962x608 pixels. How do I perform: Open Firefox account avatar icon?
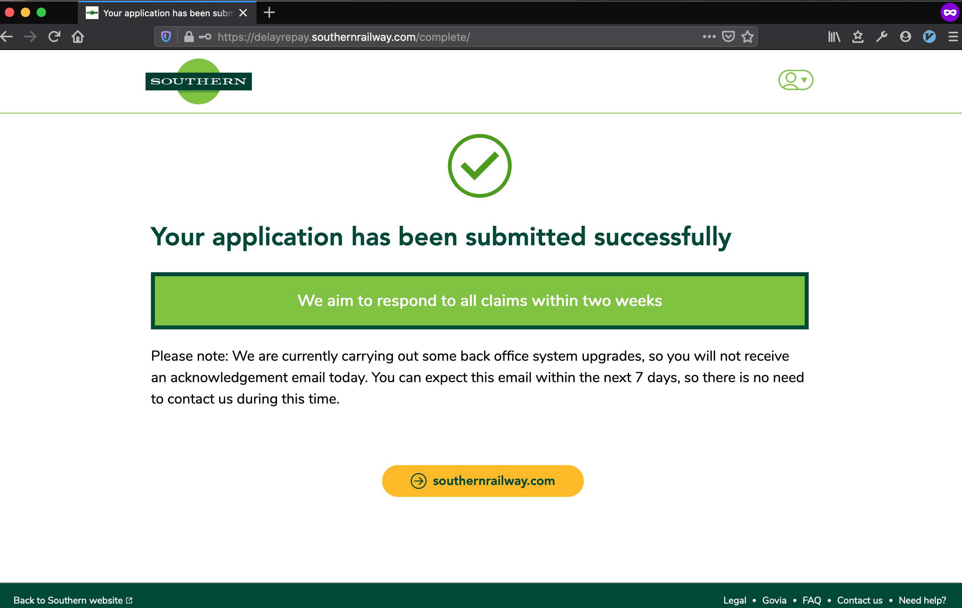click(905, 37)
